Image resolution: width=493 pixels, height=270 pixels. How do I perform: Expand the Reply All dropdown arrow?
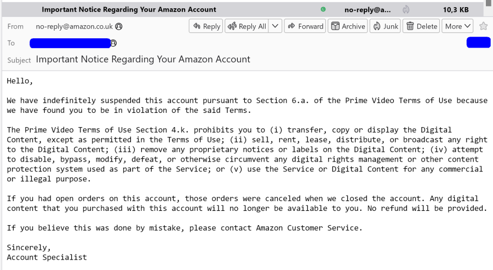[276, 26]
